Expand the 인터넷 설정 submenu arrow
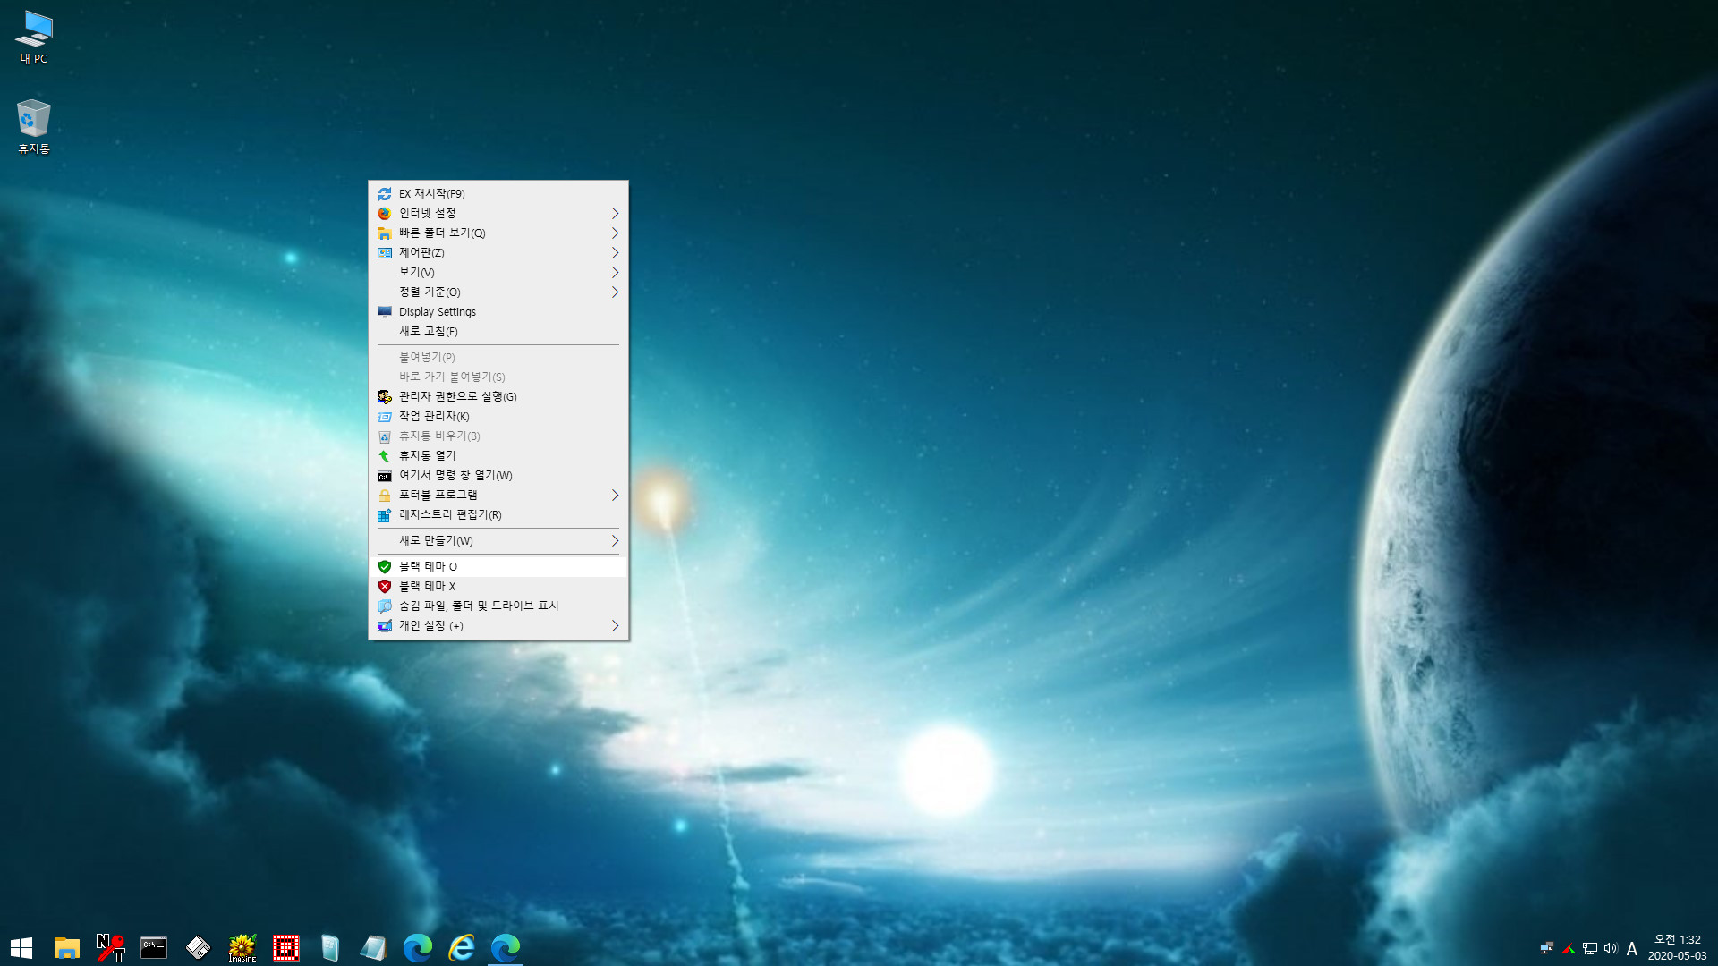The width and height of the screenshot is (1718, 966). point(615,213)
